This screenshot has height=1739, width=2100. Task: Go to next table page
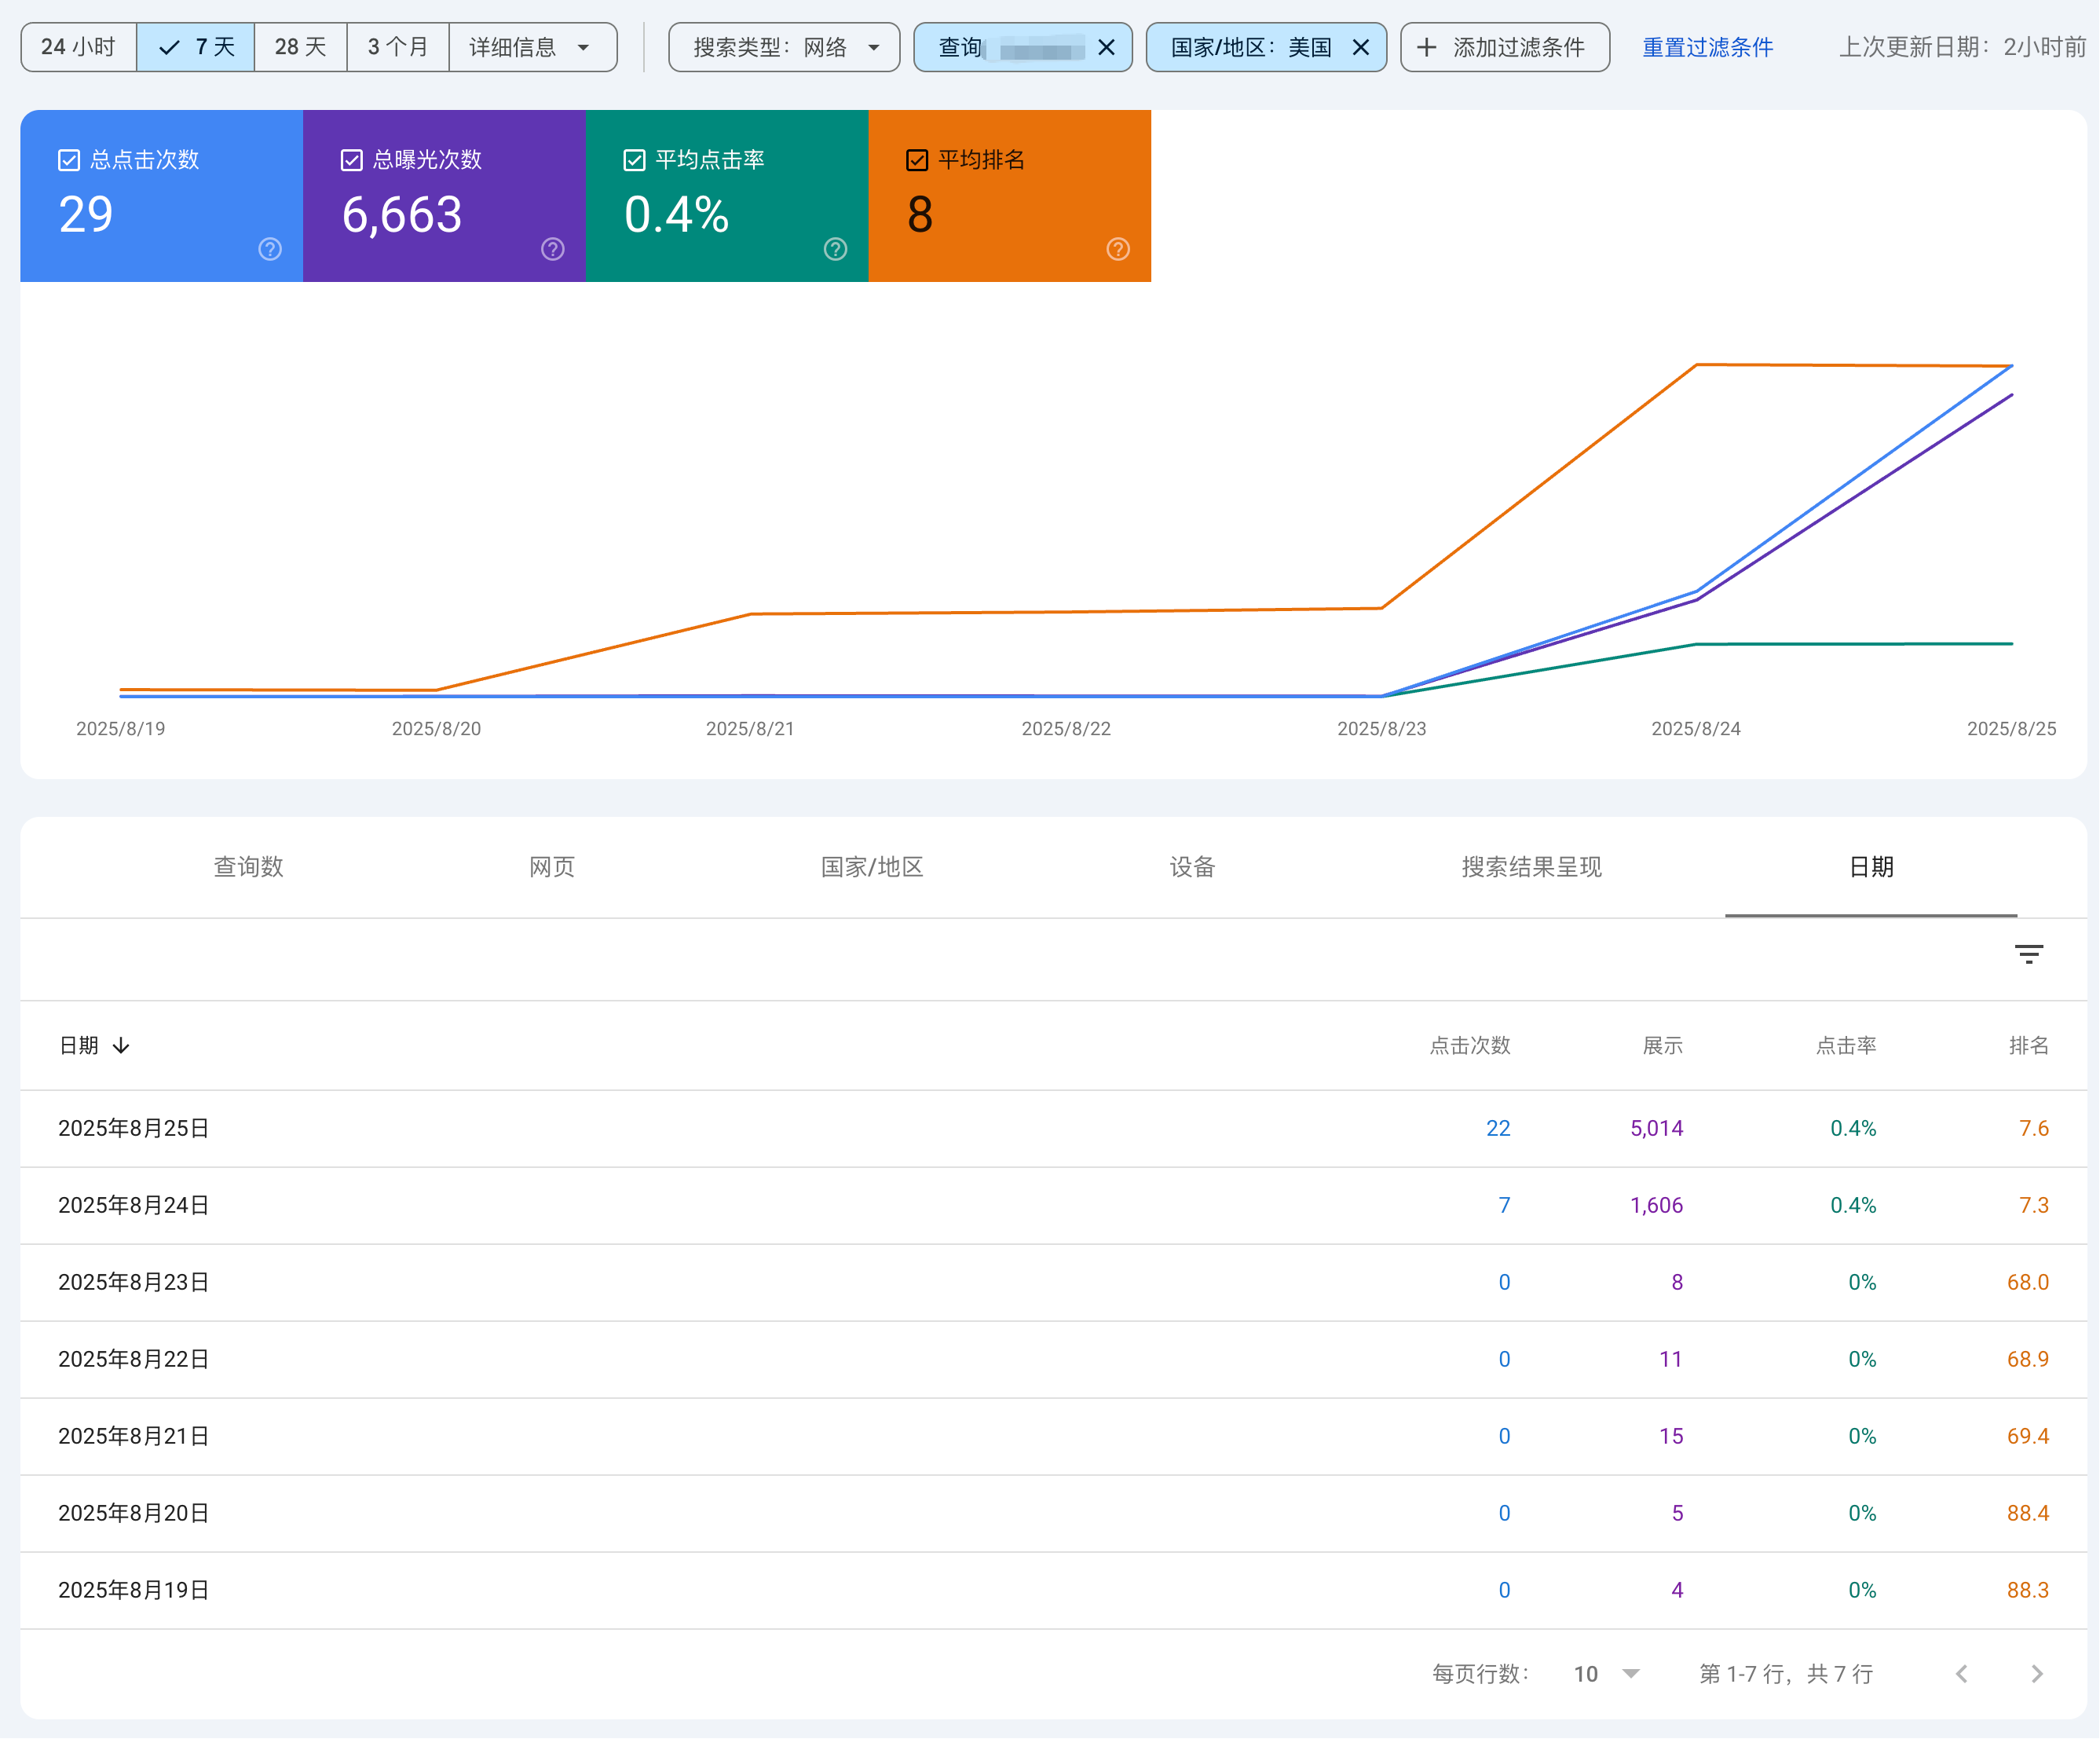coord(2037,1674)
